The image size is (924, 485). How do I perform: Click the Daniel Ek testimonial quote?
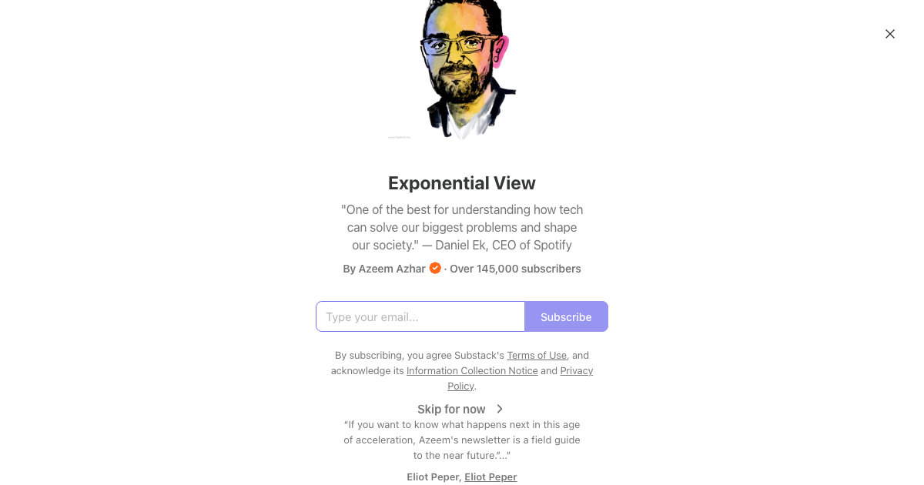click(461, 227)
